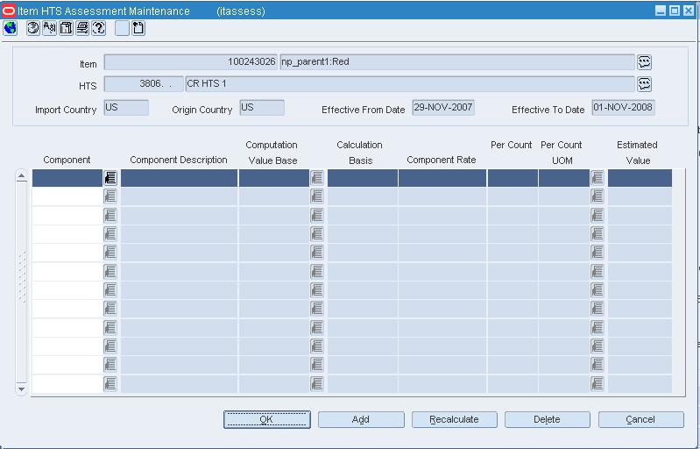Select the second row Component input cell
The image size is (700, 449).
(x=67, y=196)
